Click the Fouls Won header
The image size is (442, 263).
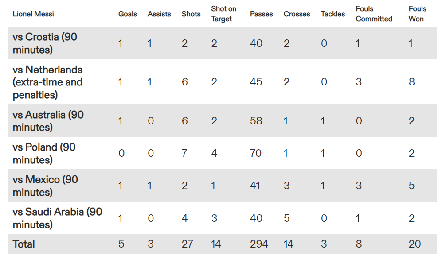click(417, 14)
